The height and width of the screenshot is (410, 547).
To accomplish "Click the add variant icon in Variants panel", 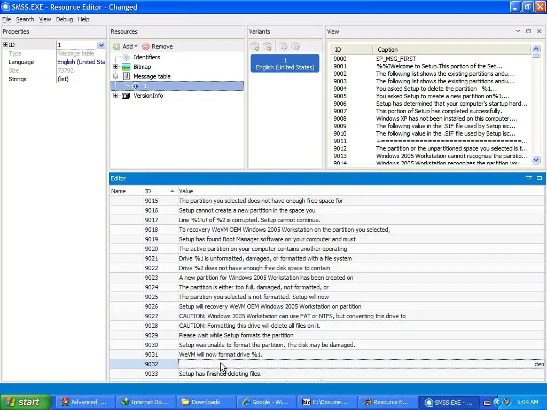I will click(255, 46).
